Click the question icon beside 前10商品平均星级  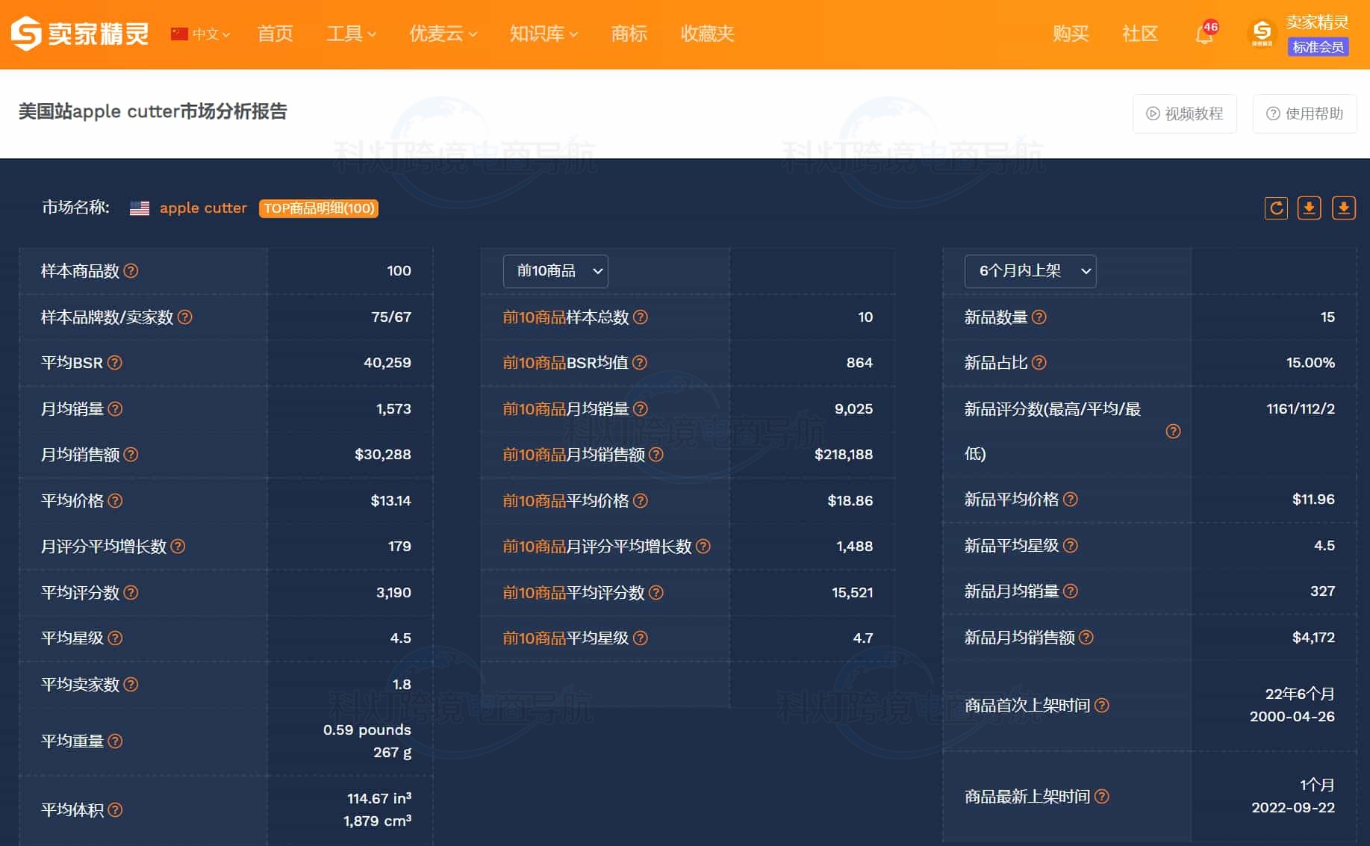[640, 638]
